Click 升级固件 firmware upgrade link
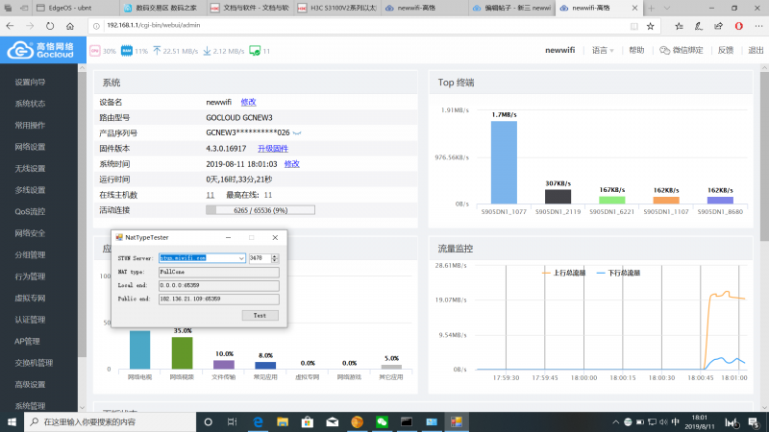The height and width of the screenshot is (432, 769). pyautogui.click(x=273, y=149)
